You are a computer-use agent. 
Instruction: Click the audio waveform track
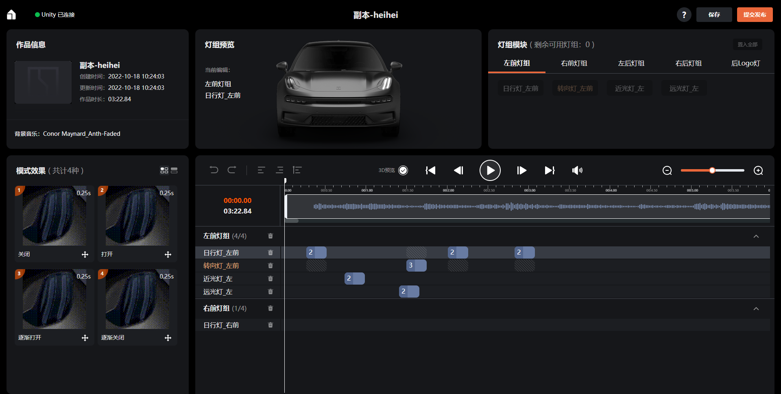tap(527, 207)
